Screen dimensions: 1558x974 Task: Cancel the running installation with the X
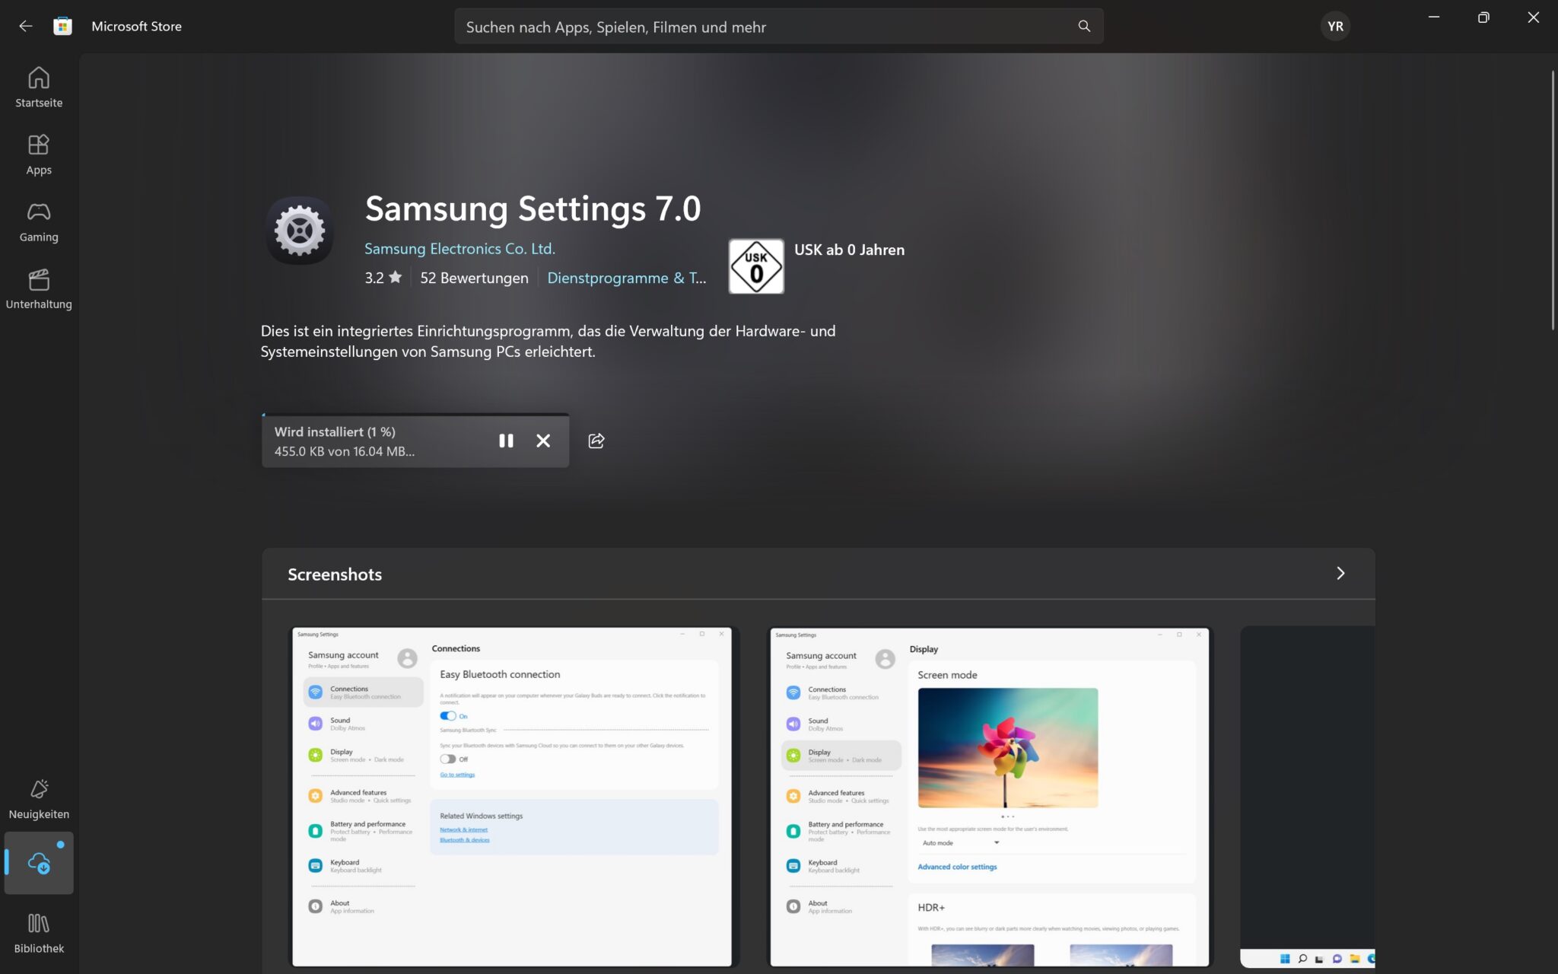543,441
